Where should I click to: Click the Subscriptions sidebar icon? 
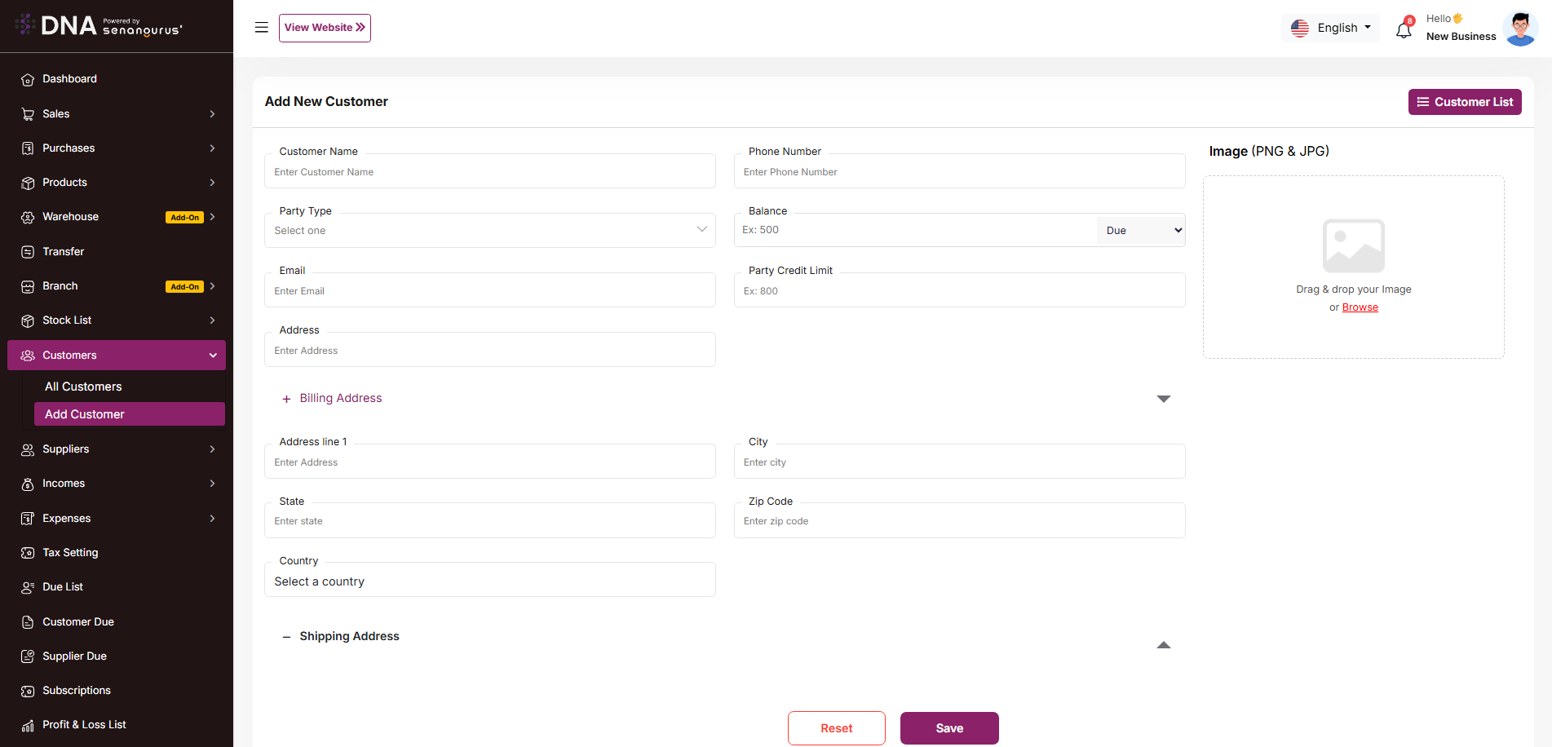28,691
